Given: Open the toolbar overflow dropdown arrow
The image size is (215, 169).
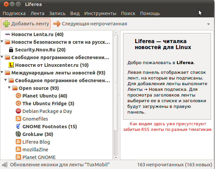Looking at the screenshot, I should (x=208, y=24).
